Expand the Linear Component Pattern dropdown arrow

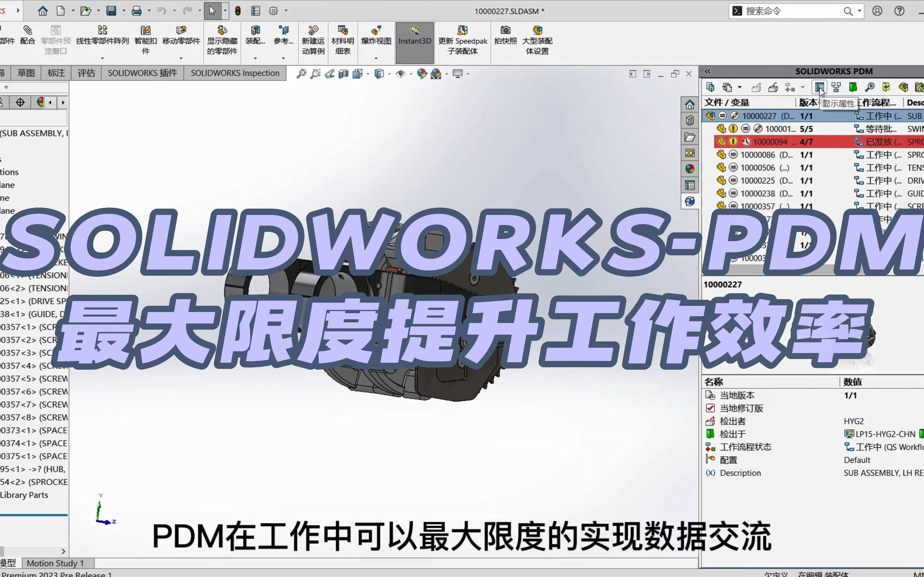pyautogui.click(x=102, y=58)
